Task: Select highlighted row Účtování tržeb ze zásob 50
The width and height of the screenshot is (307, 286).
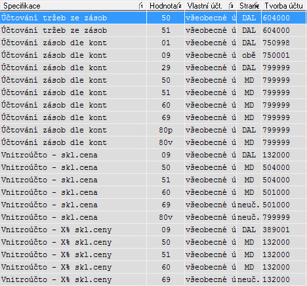Action: point(153,18)
